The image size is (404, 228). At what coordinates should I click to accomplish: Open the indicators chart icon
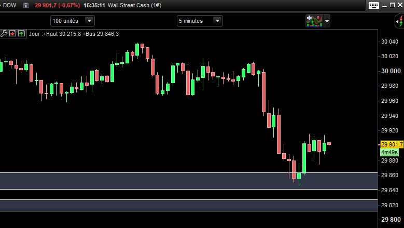coord(314,21)
